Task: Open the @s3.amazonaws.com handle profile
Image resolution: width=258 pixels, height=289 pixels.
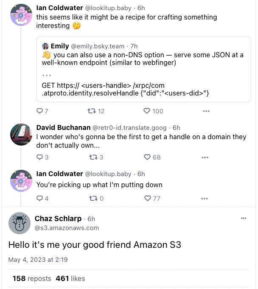Action: (67, 228)
